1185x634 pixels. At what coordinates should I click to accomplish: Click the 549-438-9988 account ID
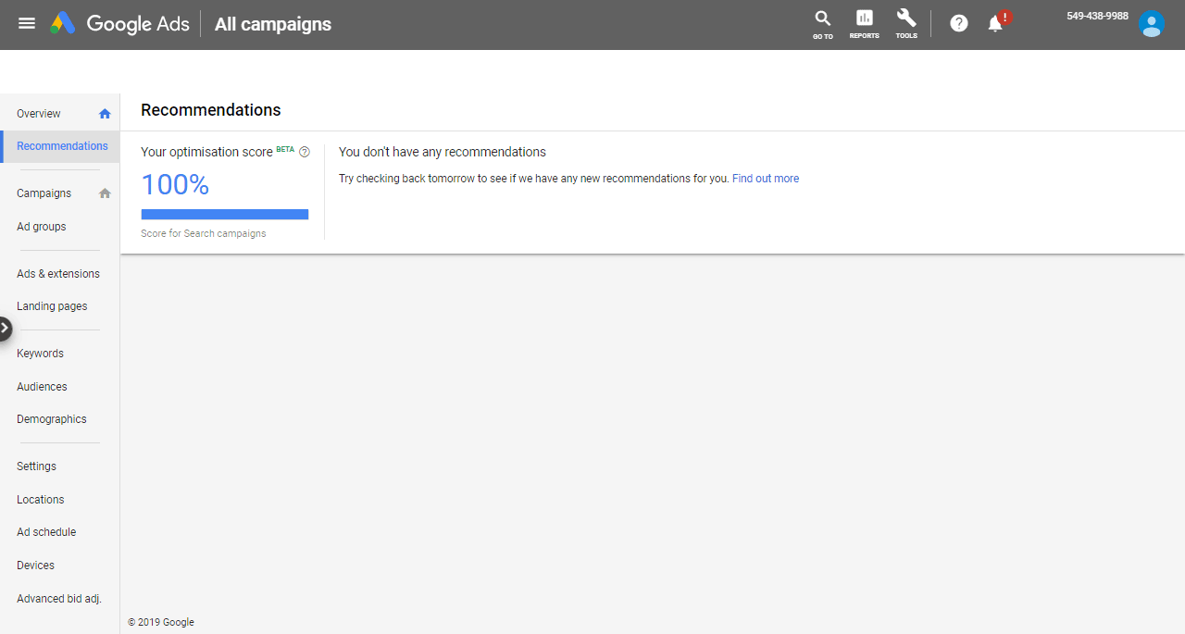coord(1097,16)
